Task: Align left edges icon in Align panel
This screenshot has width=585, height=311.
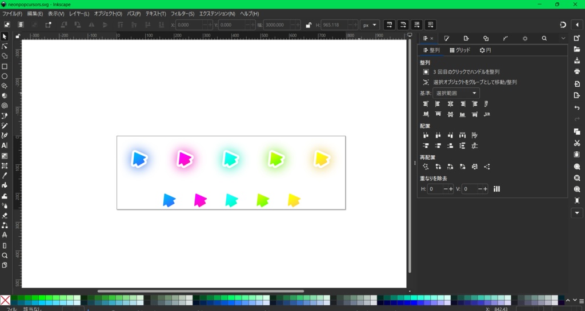Action: pos(438,104)
